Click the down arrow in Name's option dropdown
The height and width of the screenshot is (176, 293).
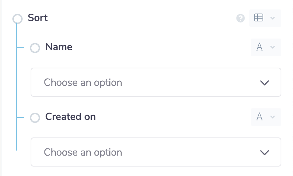265,83
